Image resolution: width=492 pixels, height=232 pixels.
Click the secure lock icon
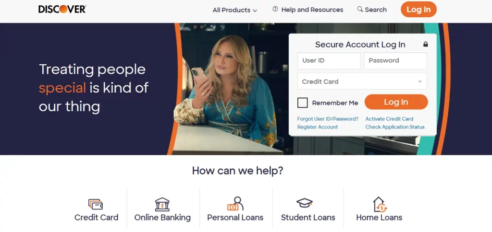click(426, 44)
